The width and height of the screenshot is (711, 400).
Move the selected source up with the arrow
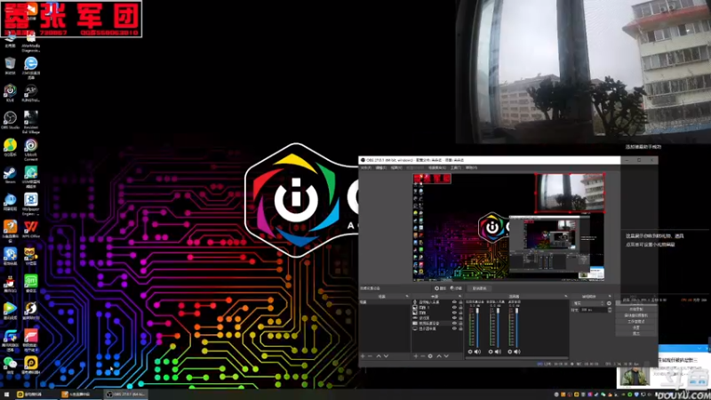pos(439,356)
